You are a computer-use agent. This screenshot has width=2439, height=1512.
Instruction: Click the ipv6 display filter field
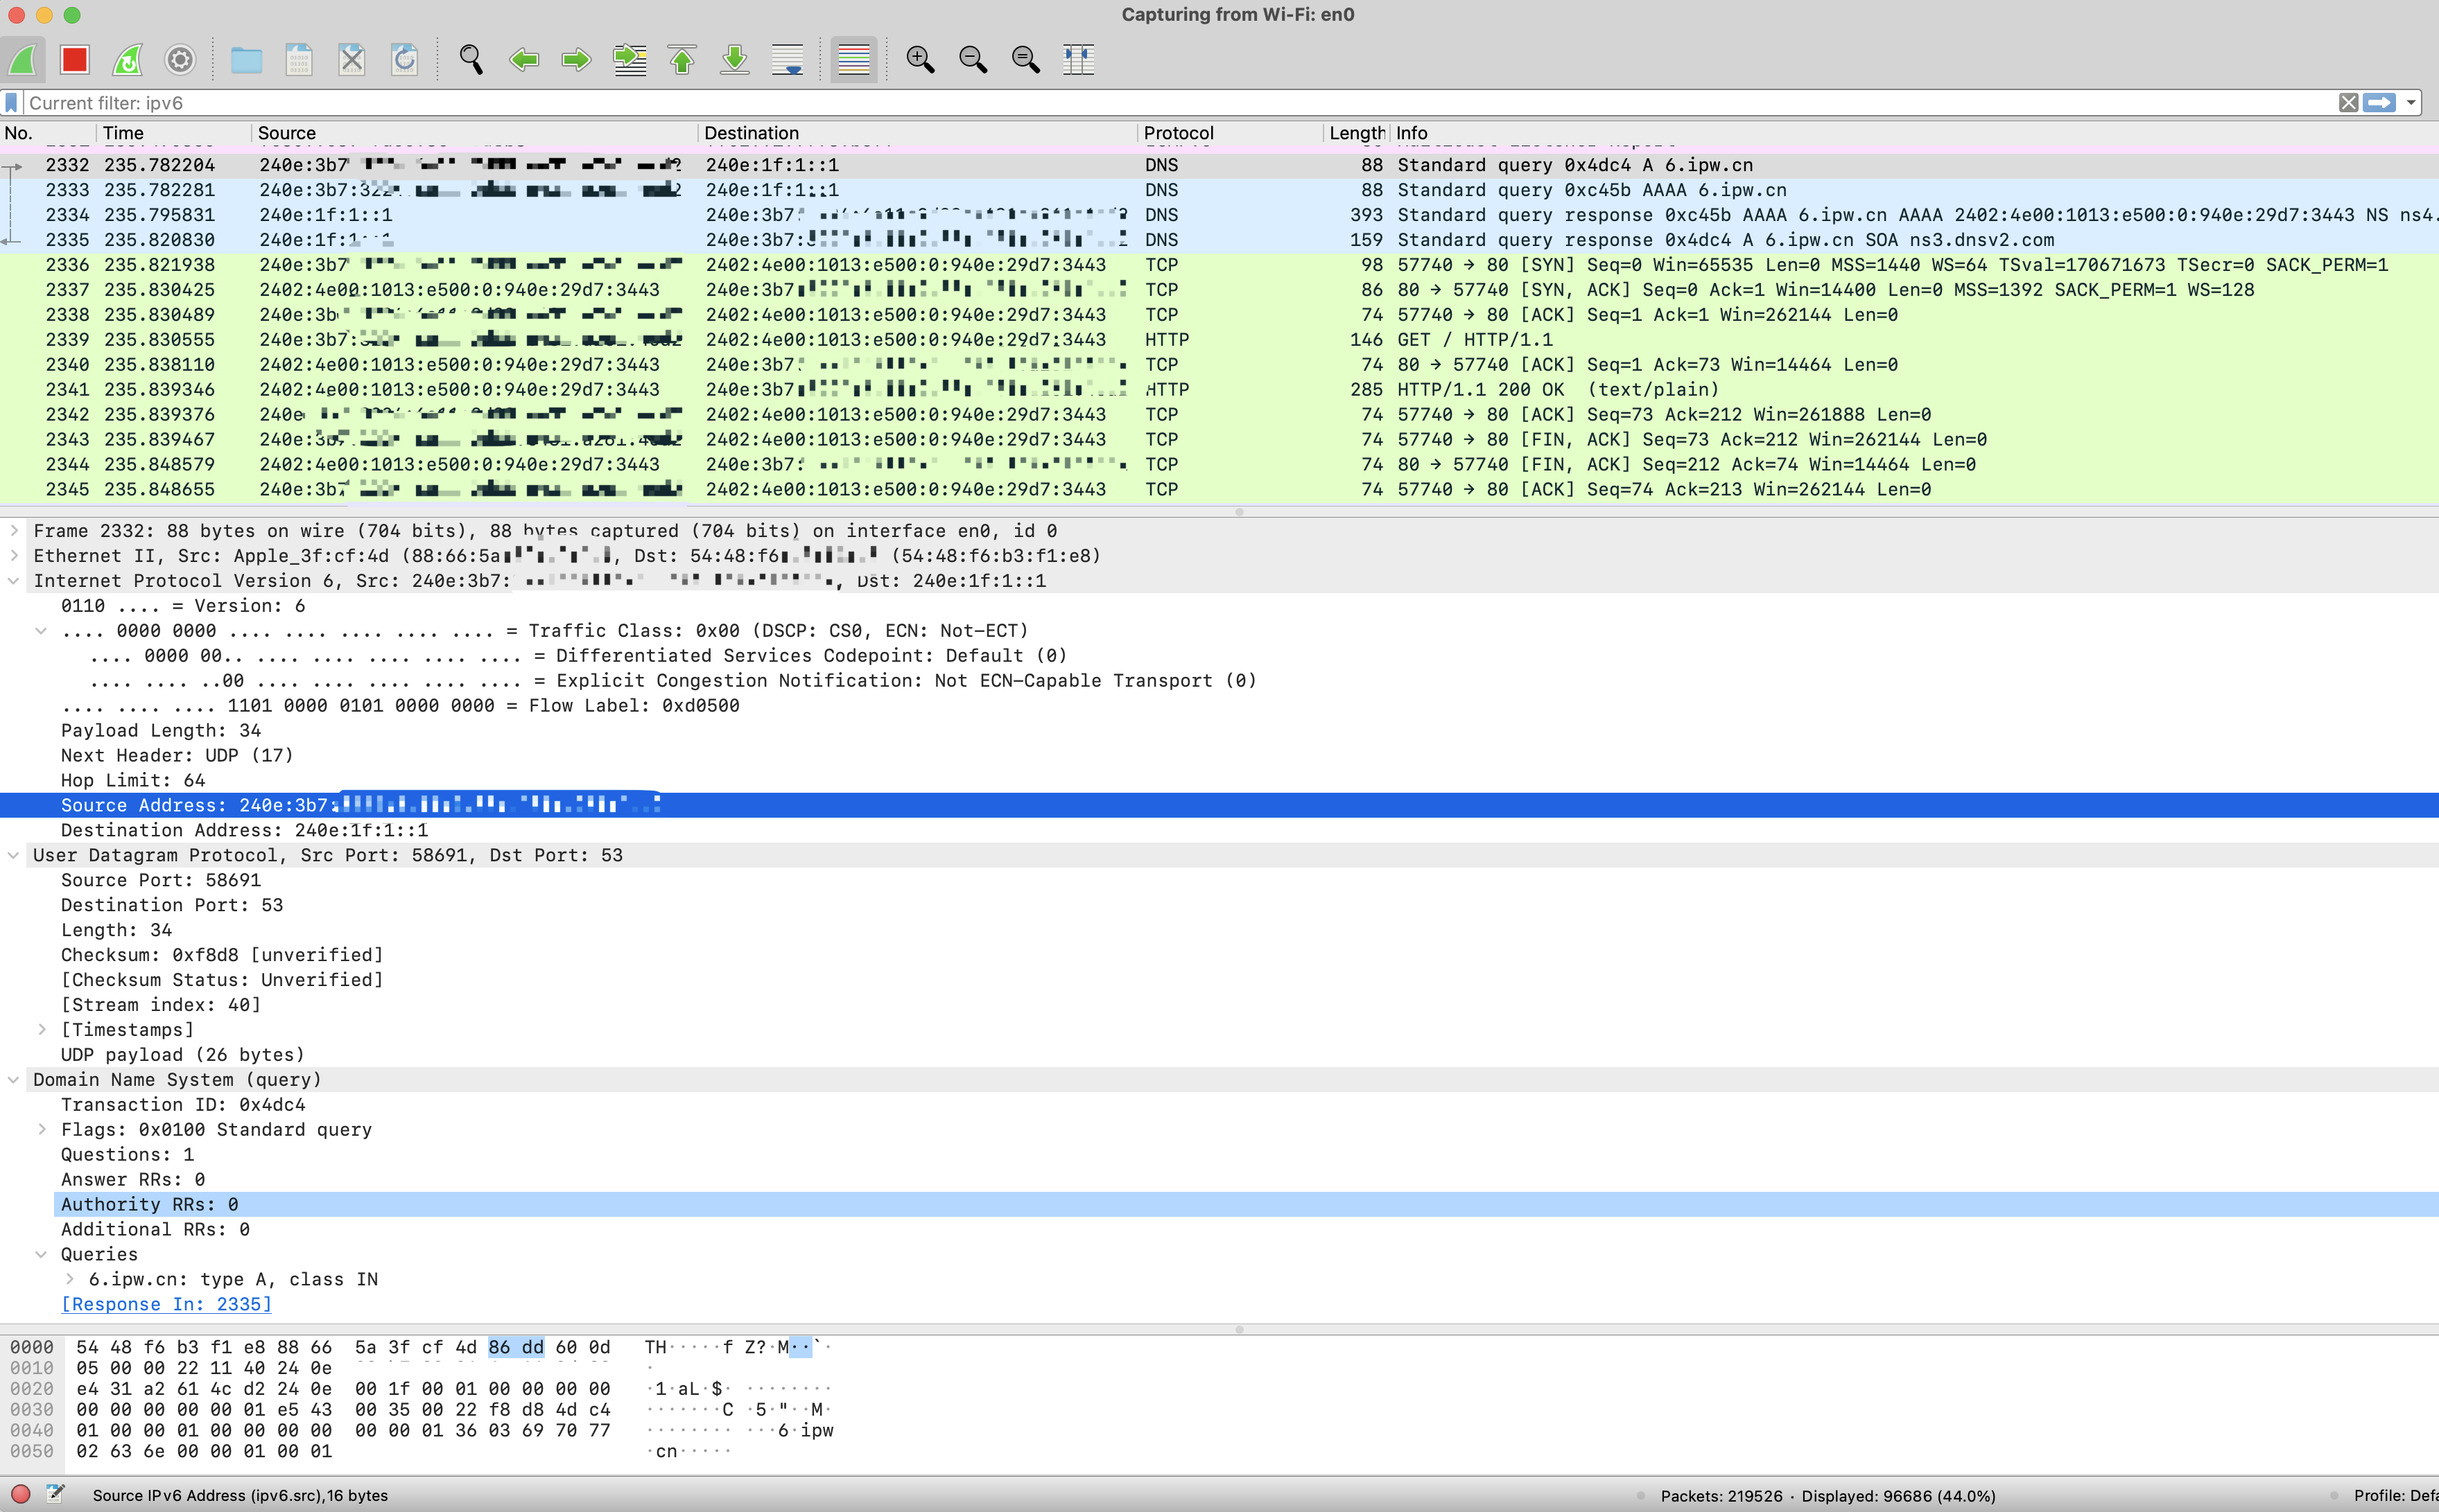click(1181, 103)
